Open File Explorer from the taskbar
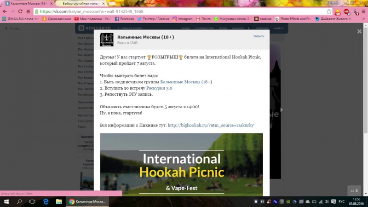 (59, 201)
